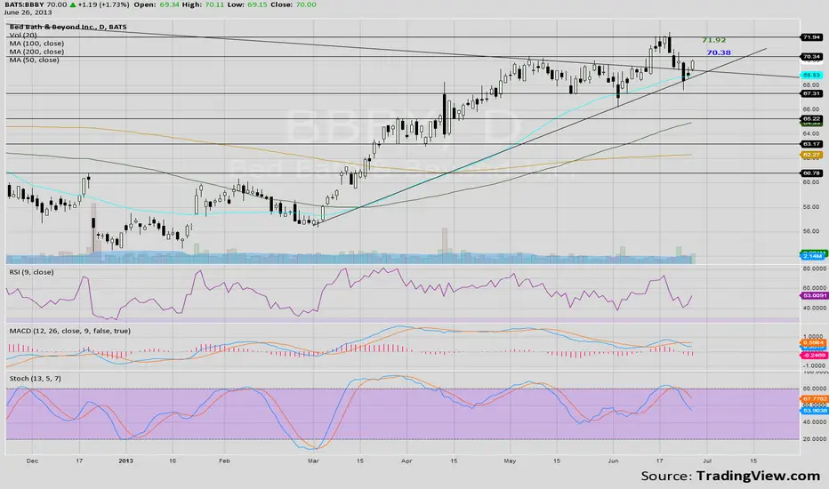This screenshot has height=489, width=829.
Task: Select the Vol (20) indicator legend
Action: (23, 35)
